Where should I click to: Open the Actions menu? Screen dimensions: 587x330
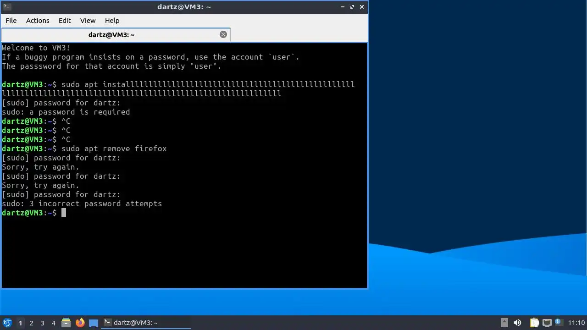pos(38,21)
